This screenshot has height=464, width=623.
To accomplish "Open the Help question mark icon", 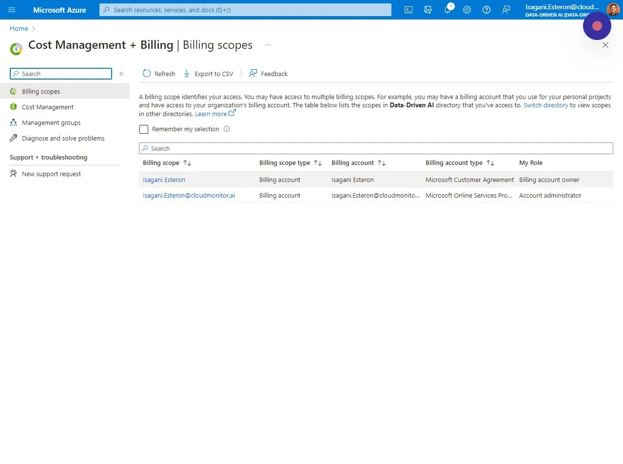I will point(487,10).
